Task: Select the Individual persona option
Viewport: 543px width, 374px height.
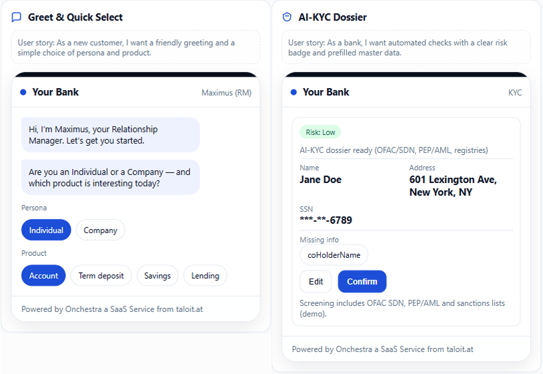Action: coord(46,230)
